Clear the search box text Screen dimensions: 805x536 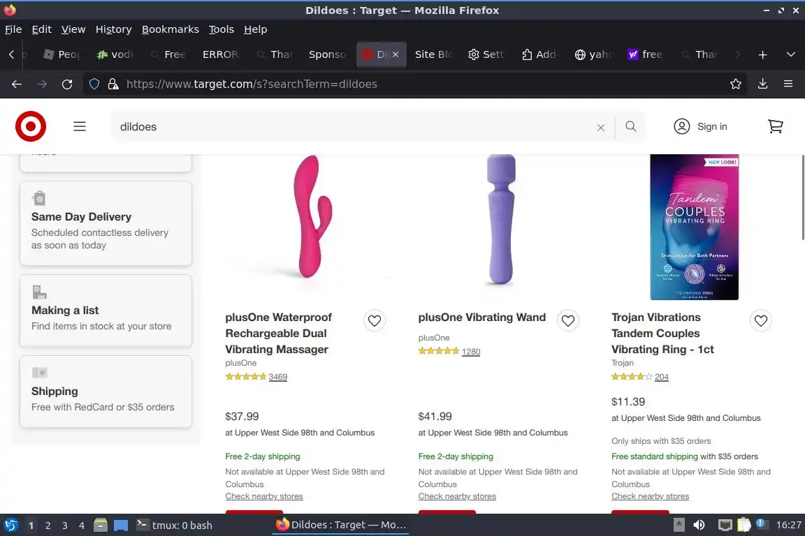pos(601,127)
